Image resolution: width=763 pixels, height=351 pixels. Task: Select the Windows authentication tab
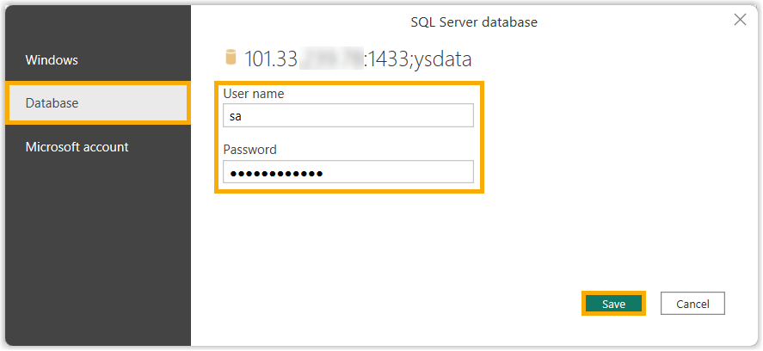pyautogui.click(x=97, y=60)
